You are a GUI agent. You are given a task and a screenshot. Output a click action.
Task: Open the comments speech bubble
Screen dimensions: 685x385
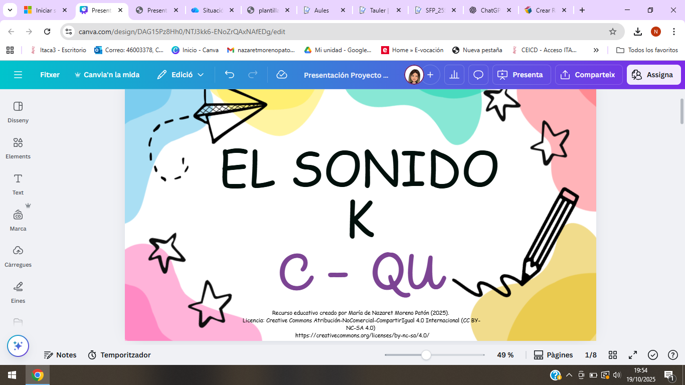(478, 75)
